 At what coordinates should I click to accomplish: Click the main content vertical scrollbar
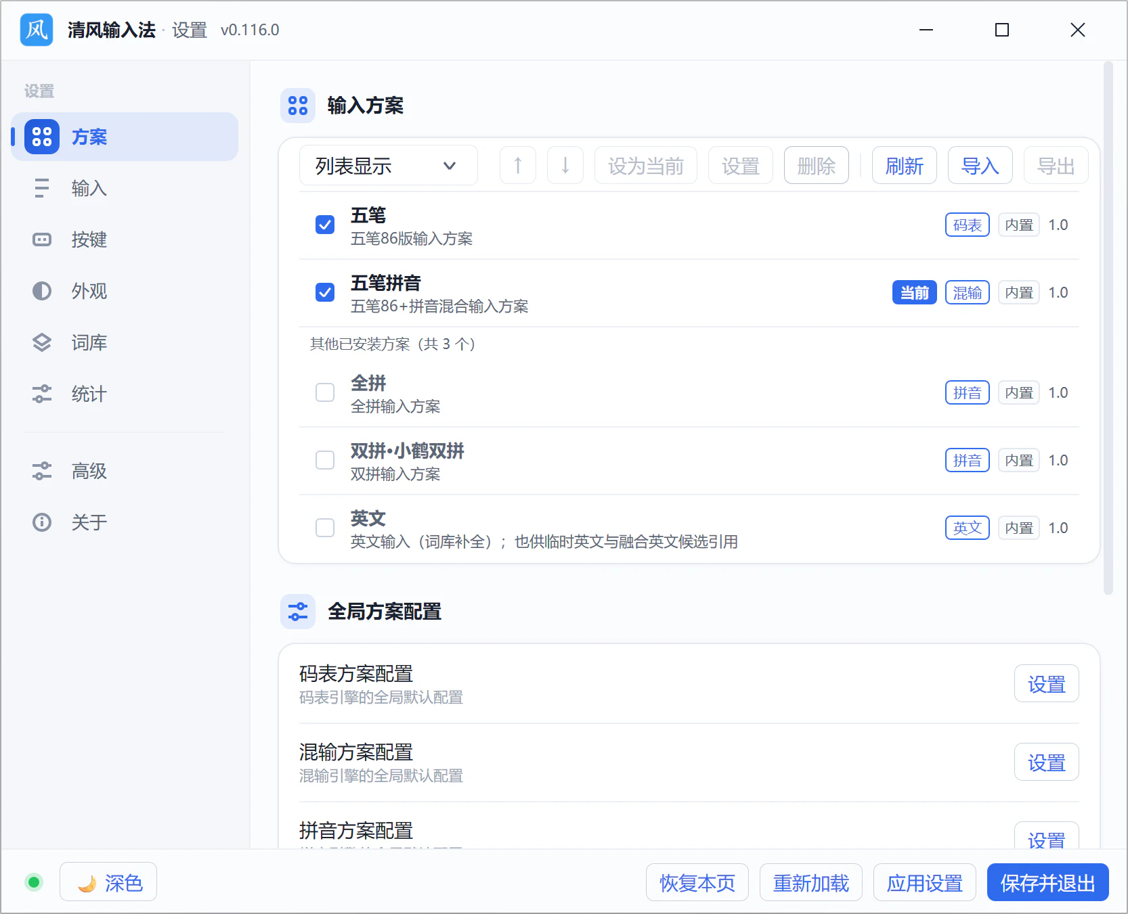1108,328
